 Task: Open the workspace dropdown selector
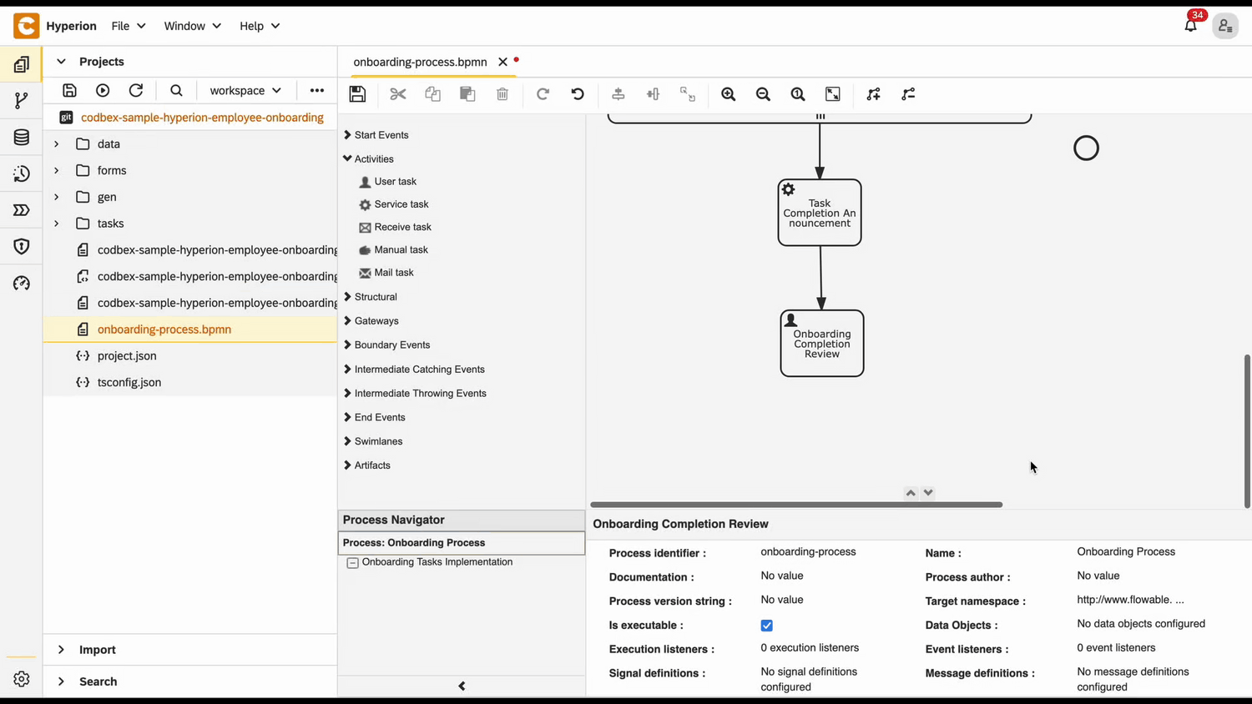point(245,91)
